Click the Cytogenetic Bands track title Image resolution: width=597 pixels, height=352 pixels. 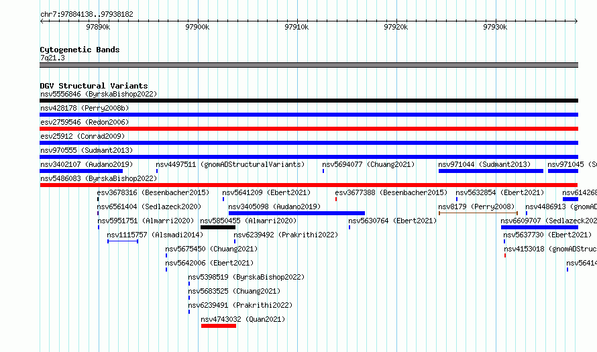click(x=80, y=50)
